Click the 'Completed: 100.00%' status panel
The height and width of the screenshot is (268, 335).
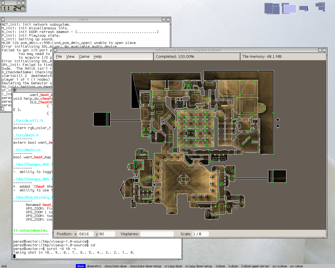click(x=197, y=57)
